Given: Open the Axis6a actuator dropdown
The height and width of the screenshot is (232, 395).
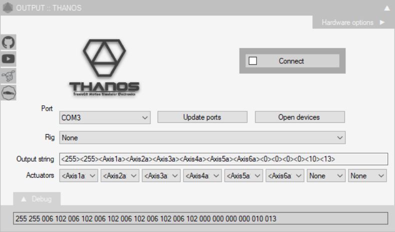Looking at the screenshot, I should pos(285,176).
